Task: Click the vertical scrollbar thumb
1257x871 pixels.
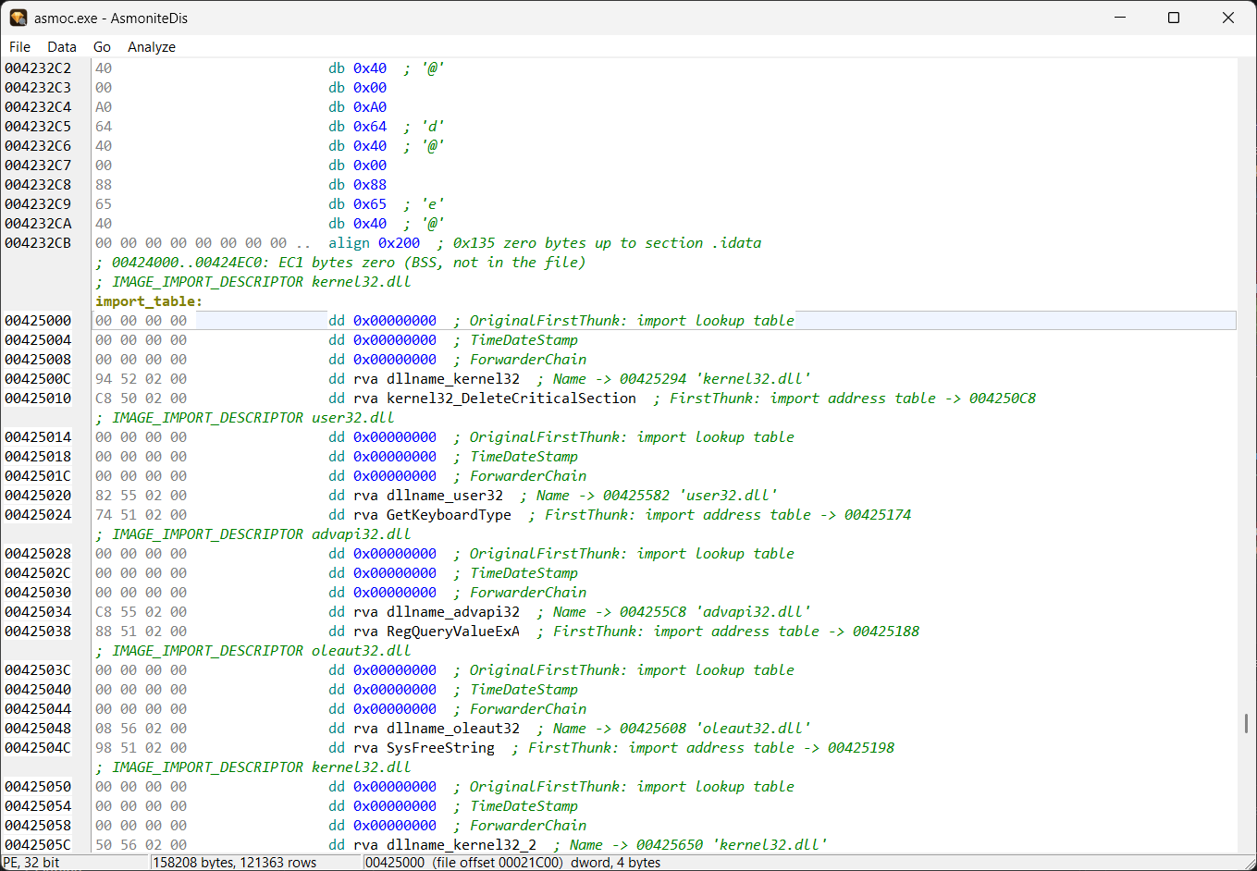Action: (1246, 723)
